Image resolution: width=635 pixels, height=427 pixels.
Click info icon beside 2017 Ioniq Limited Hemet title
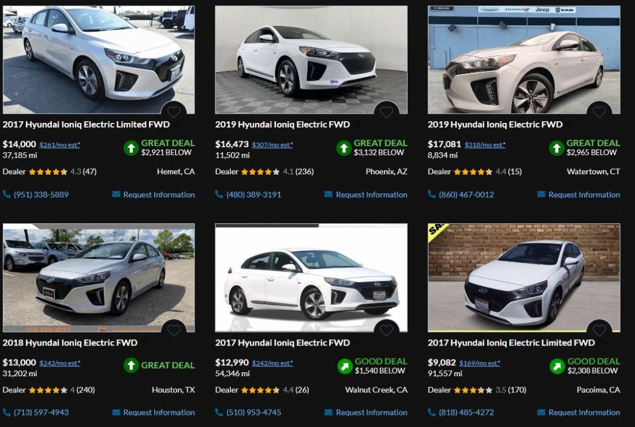point(177,124)
